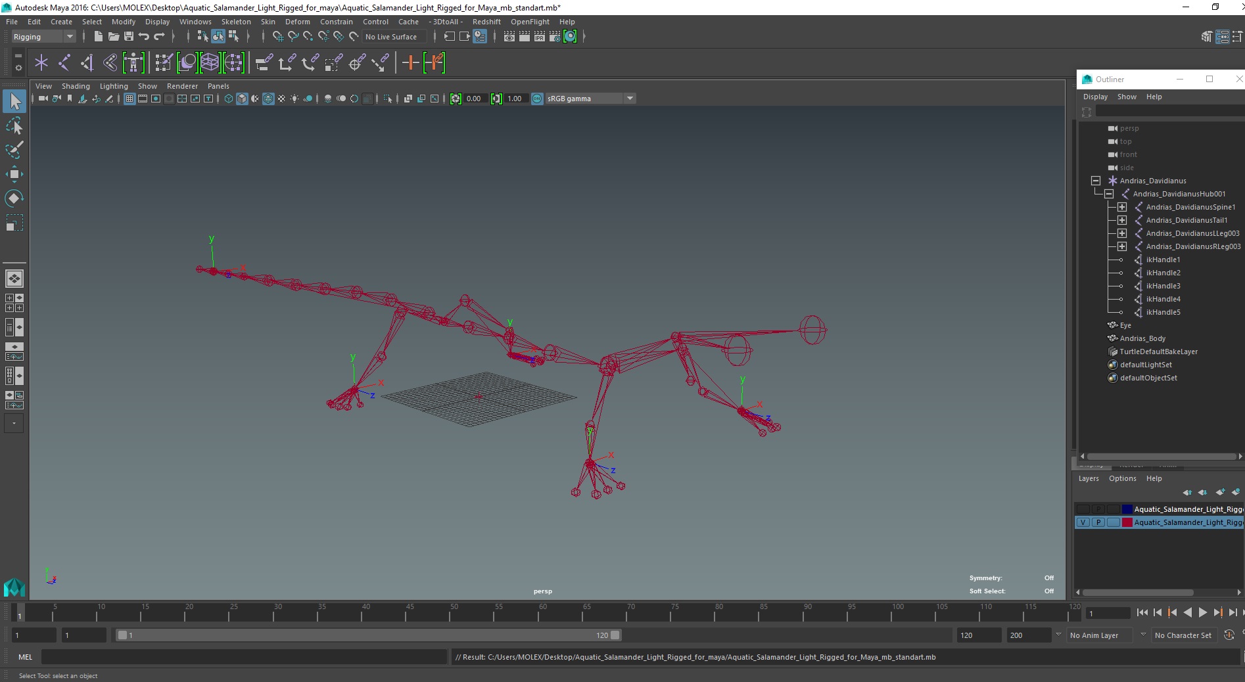The image size is (1245, 682).
Task: Expand Andrias_DavidianusLLeg003 node
Action: [1122, 233]
